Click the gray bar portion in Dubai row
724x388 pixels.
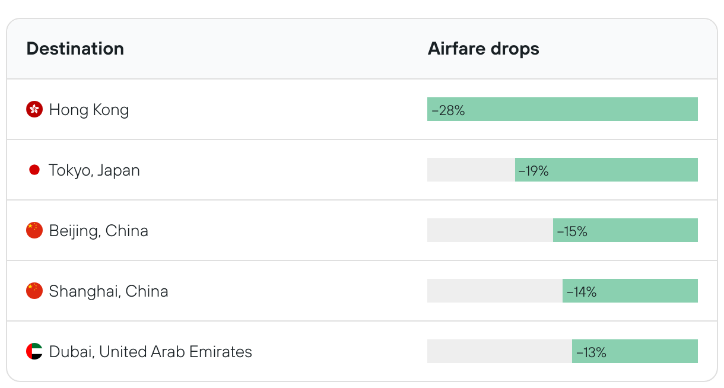(x=499, y=351)
